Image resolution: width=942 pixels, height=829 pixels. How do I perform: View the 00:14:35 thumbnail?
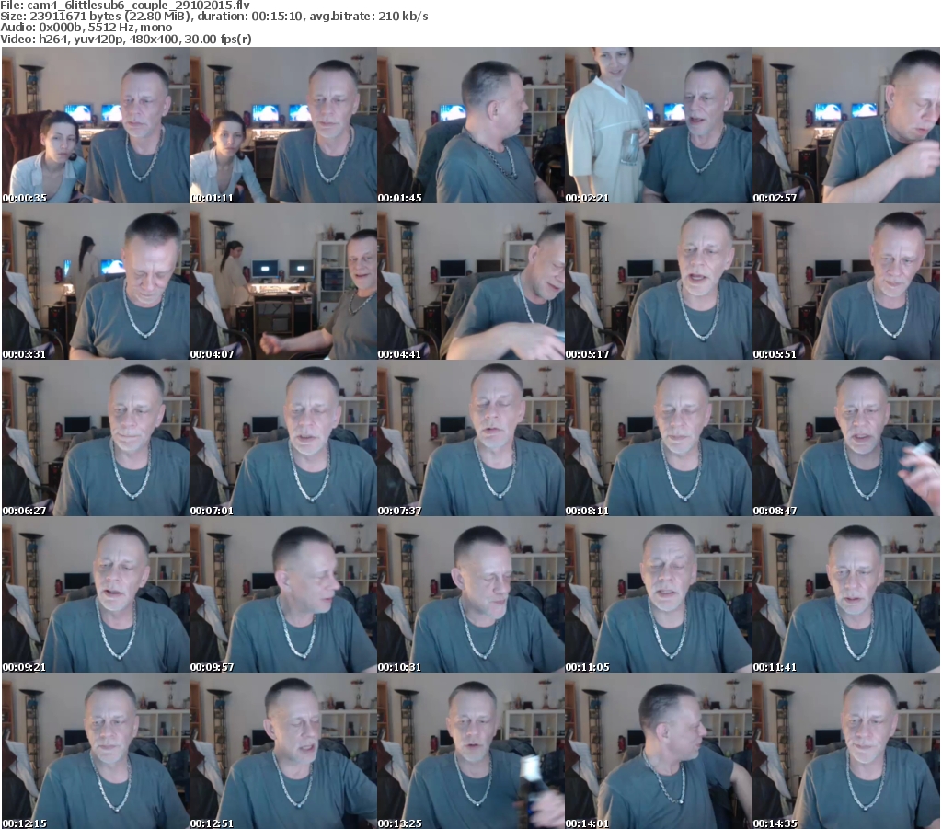coord(846,751)
